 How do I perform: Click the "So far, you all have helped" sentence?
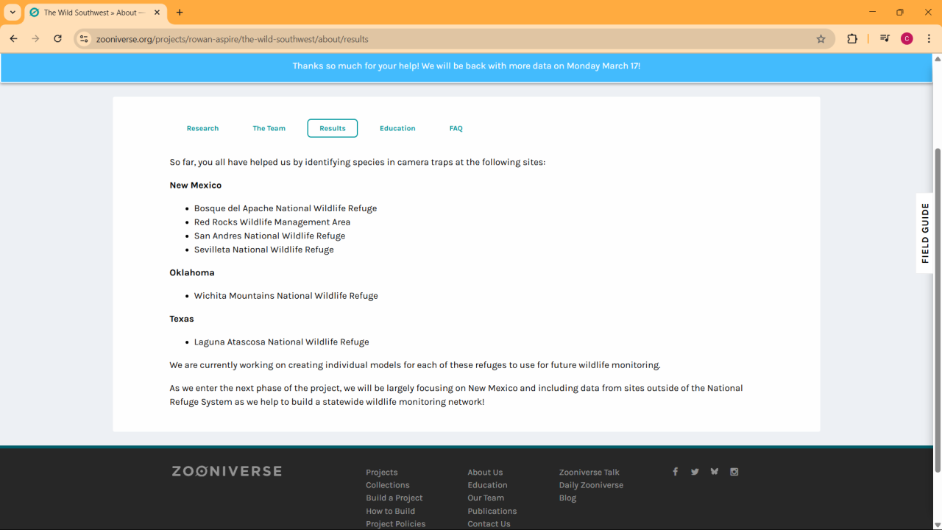point(358,162)
